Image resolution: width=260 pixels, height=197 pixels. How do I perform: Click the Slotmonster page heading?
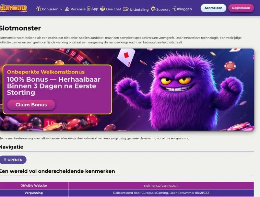(20, 28)
